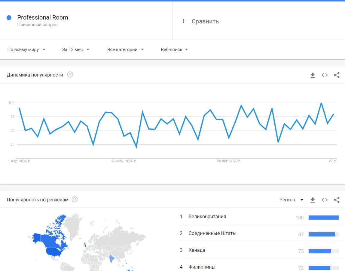Expand the Веб-поиск search type dropdown
This screenshot has height=271, width=345.
click(x=174, y=50)
